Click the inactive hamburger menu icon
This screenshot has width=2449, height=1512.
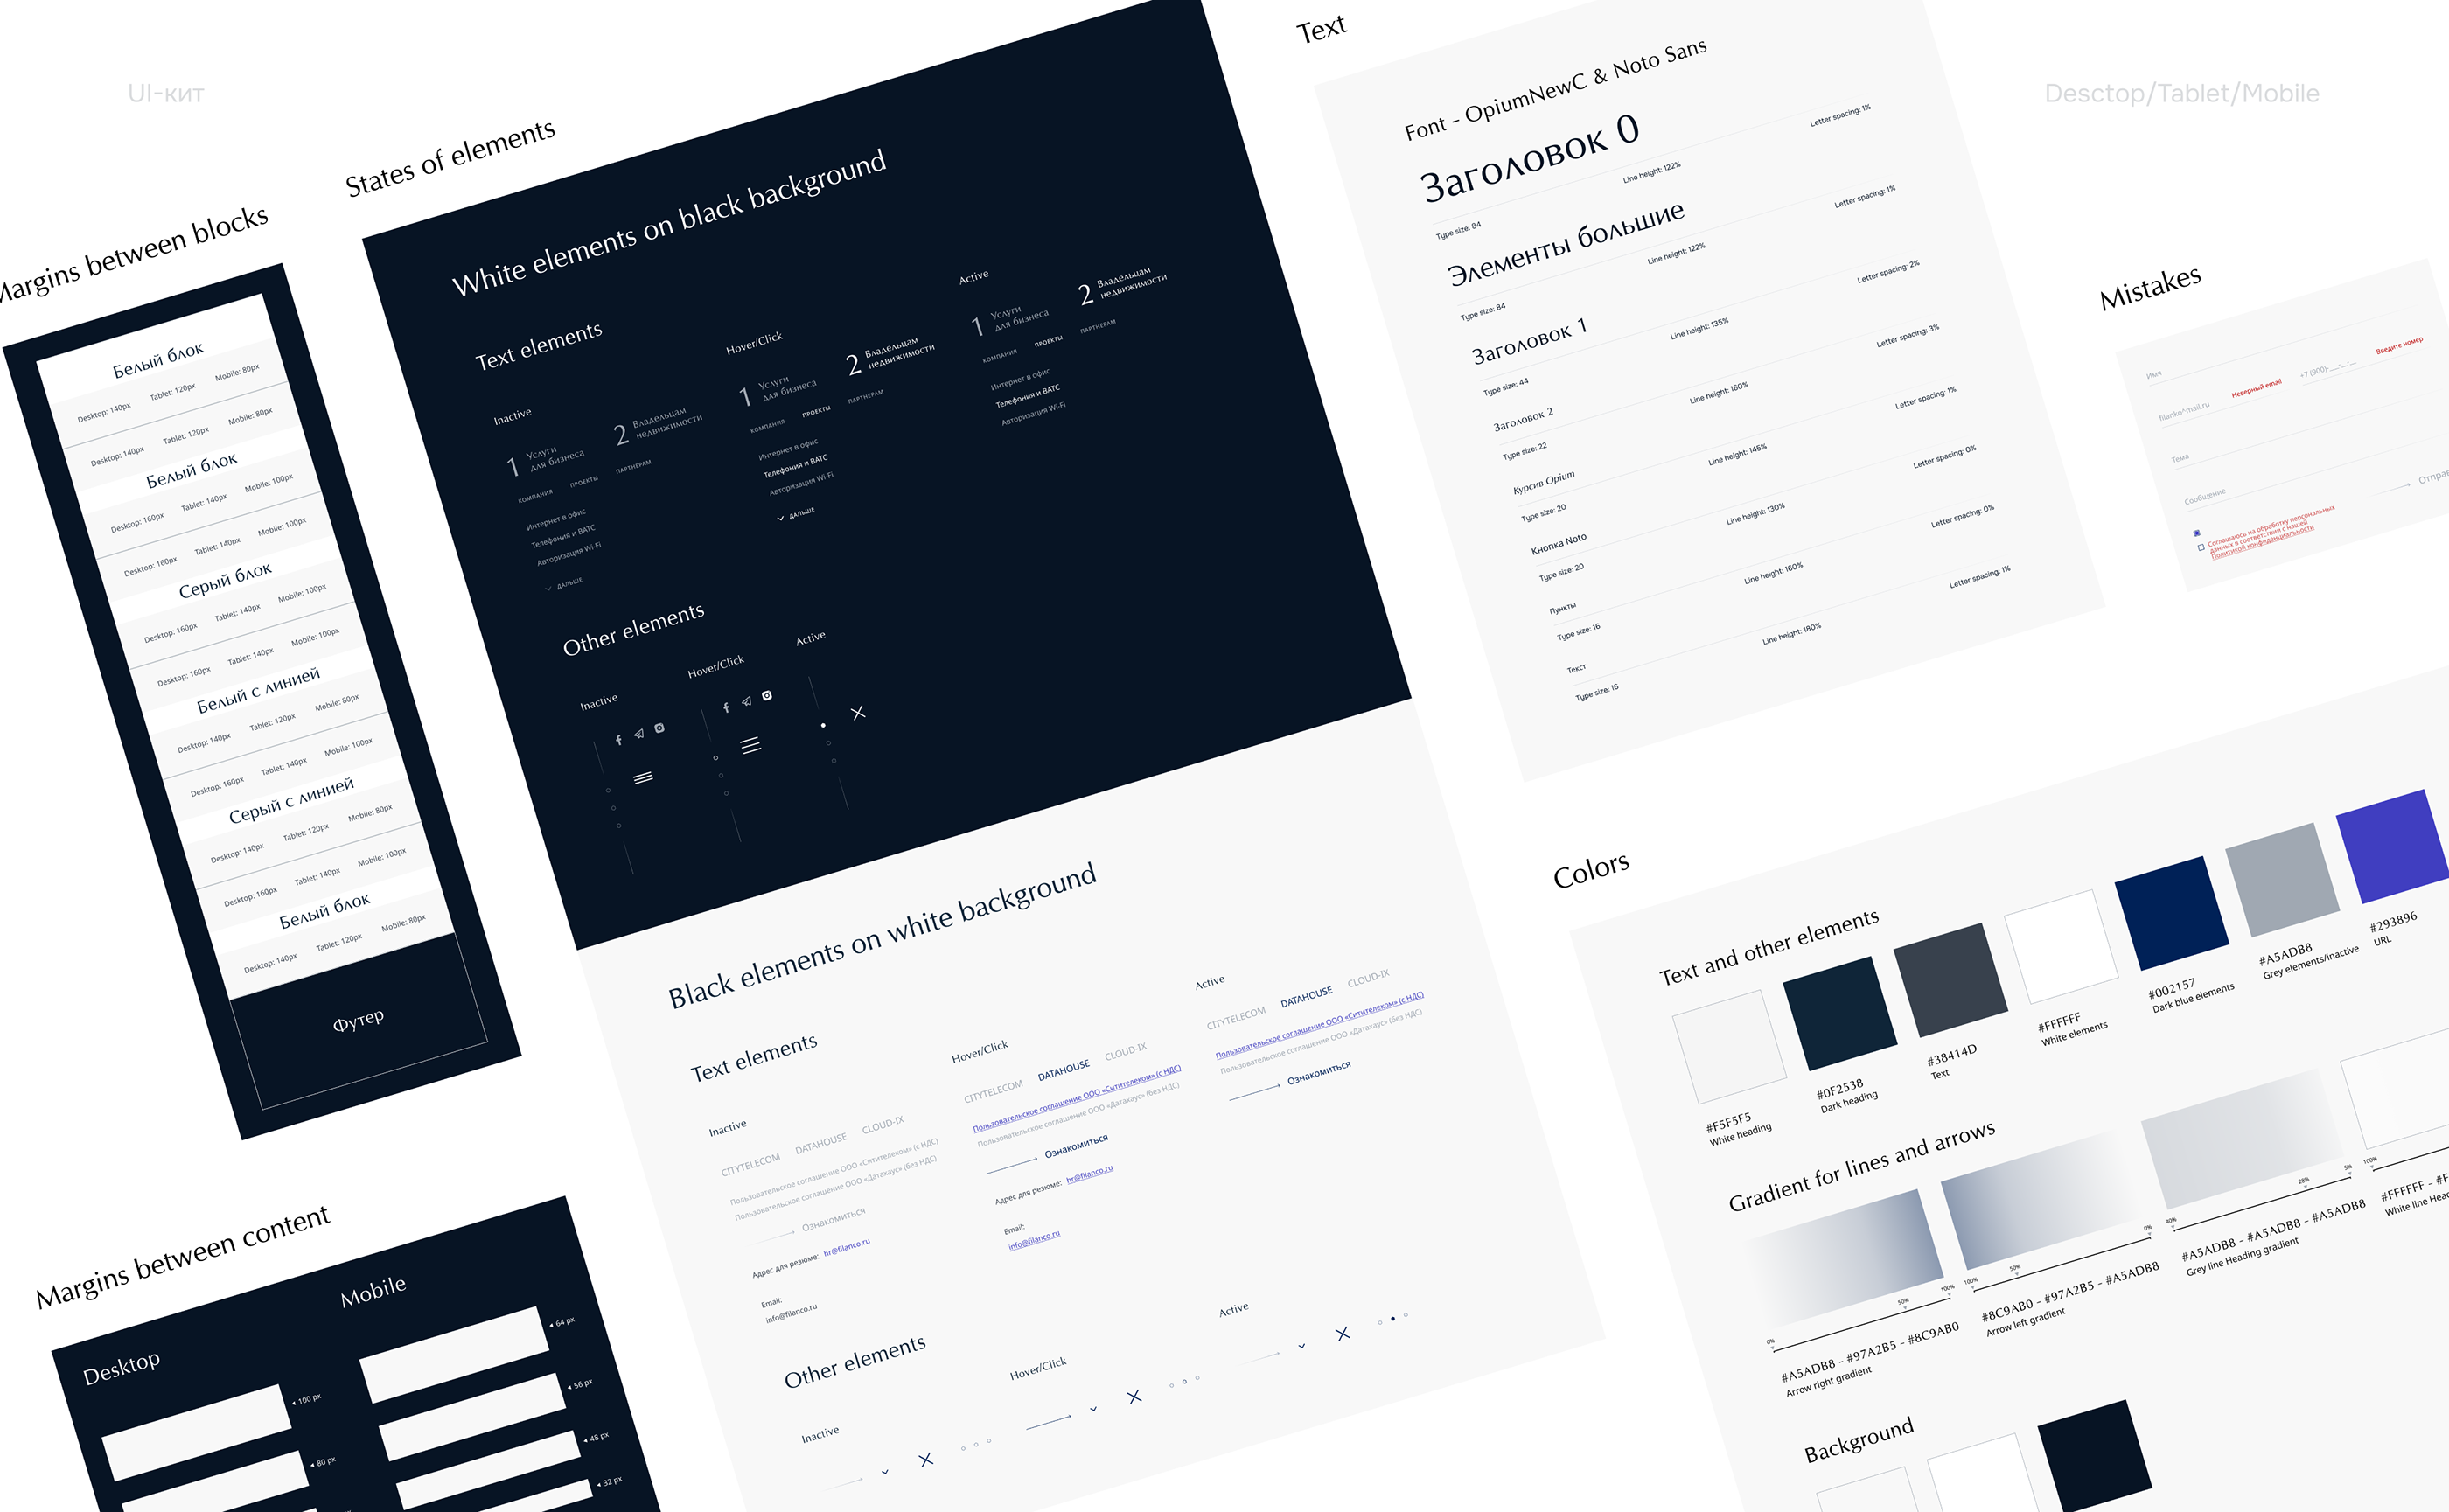tap(643, 777)
